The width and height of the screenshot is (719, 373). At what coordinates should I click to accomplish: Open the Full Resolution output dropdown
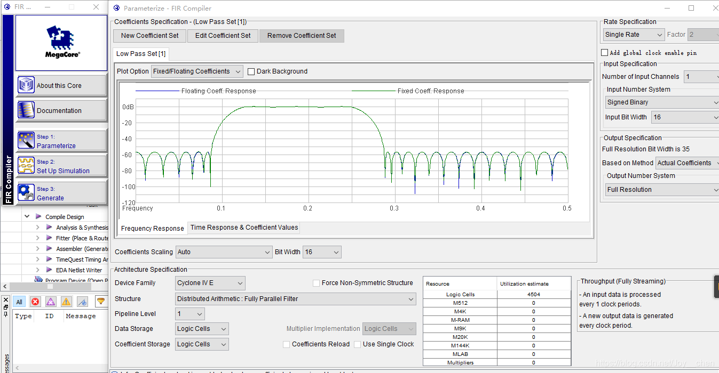(662, 190)
